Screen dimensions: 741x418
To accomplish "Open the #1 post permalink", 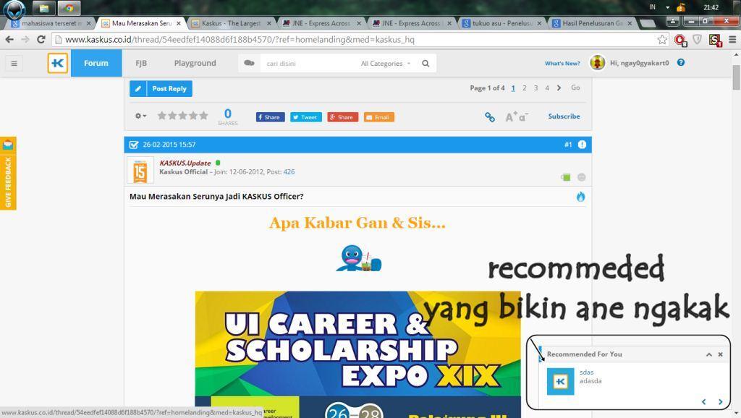I will (568, 145).
